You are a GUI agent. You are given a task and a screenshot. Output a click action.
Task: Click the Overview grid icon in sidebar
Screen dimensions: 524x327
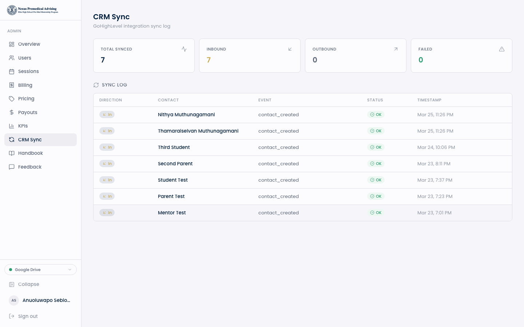(12, 44)
